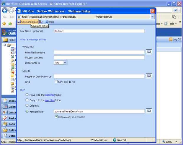Show more IE toolbar commands via double chevron
This screenshot has width=183, height=145.
coord(180,22)
